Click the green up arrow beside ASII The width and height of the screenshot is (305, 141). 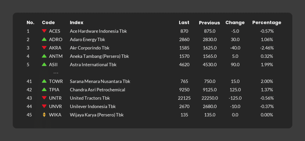pyautogui.click(x=44, y=64)
